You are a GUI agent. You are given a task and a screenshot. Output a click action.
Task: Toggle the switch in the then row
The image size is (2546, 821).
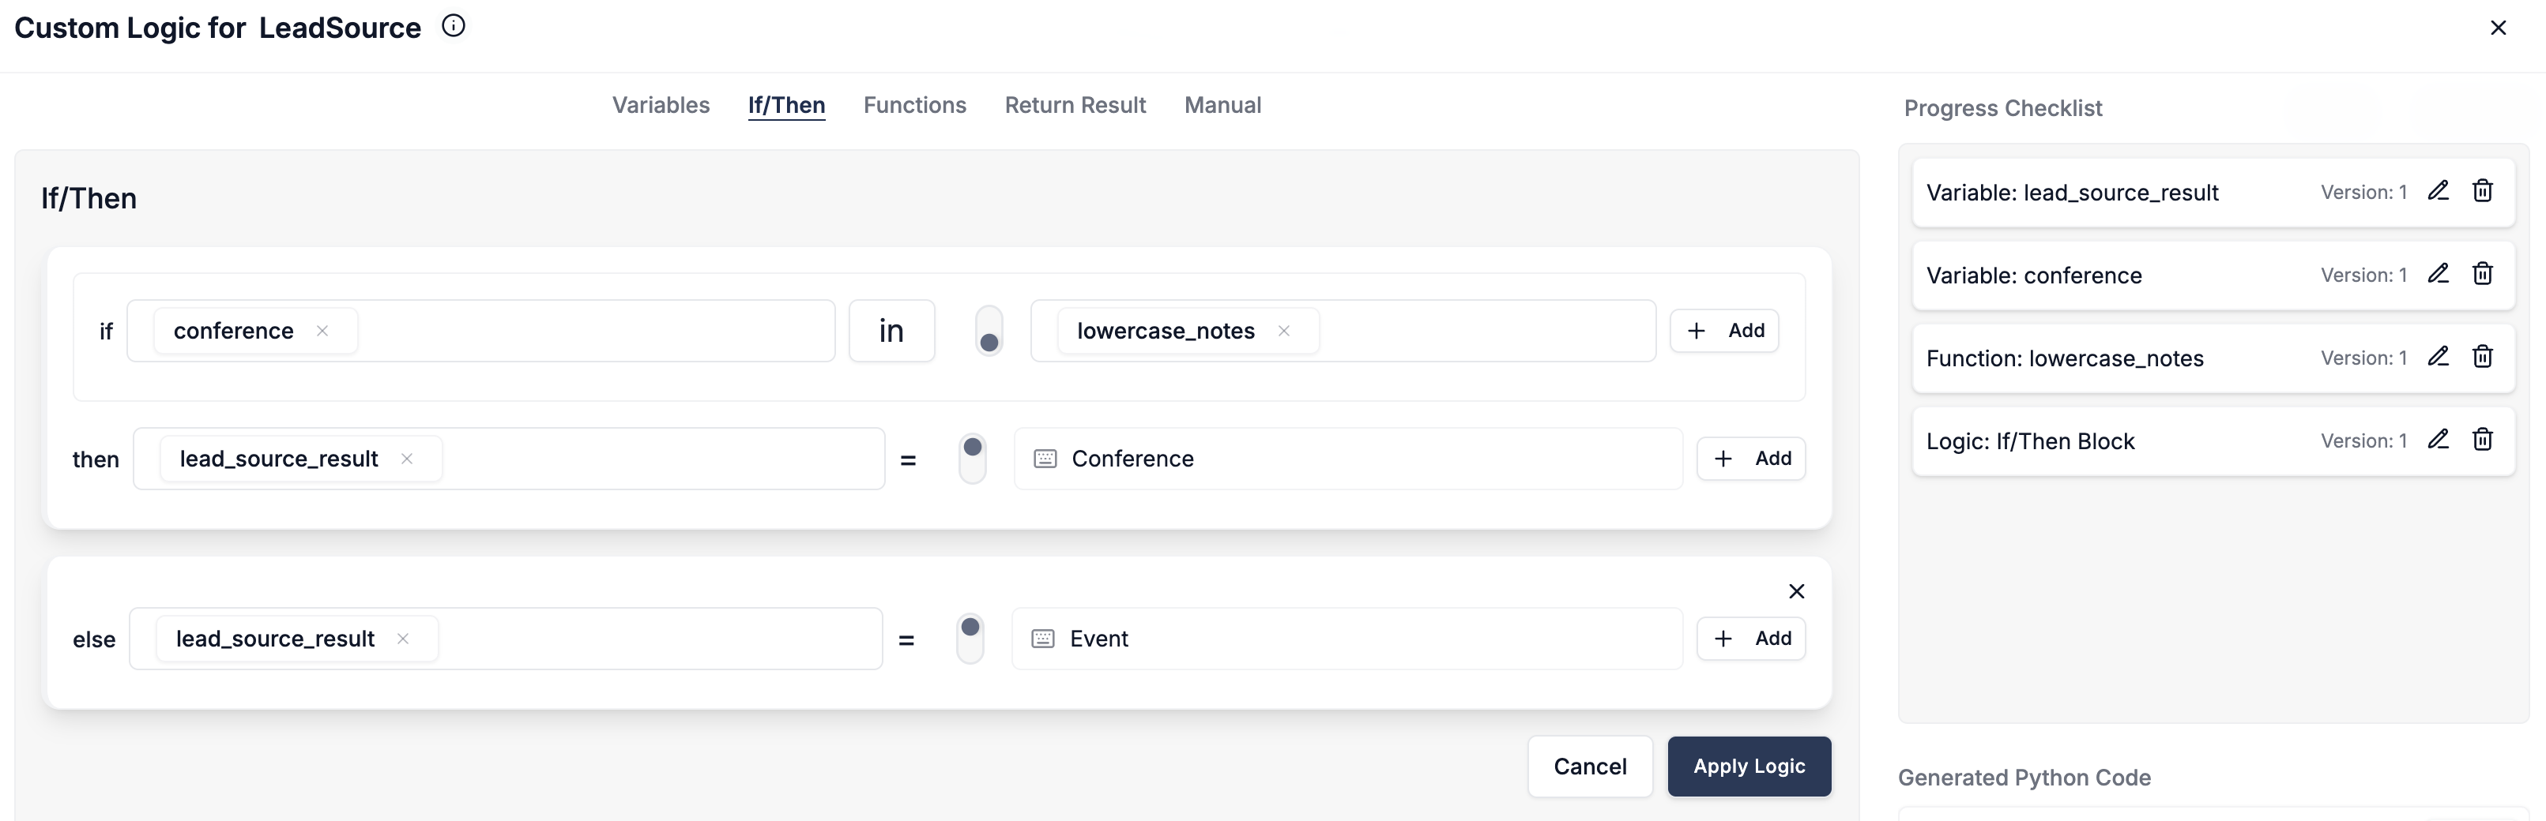point(973,459)
